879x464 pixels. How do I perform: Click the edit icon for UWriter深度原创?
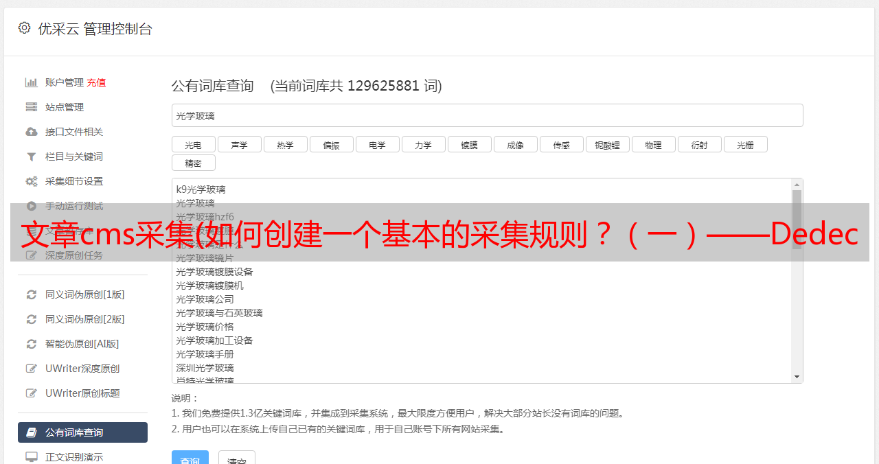(x=32, y=369)
